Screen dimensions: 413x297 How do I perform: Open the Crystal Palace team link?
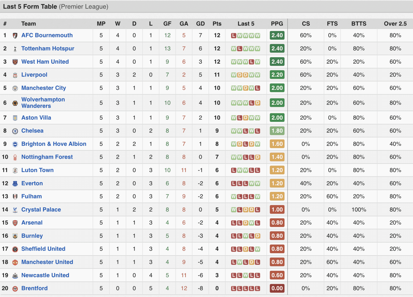(41, 209)
